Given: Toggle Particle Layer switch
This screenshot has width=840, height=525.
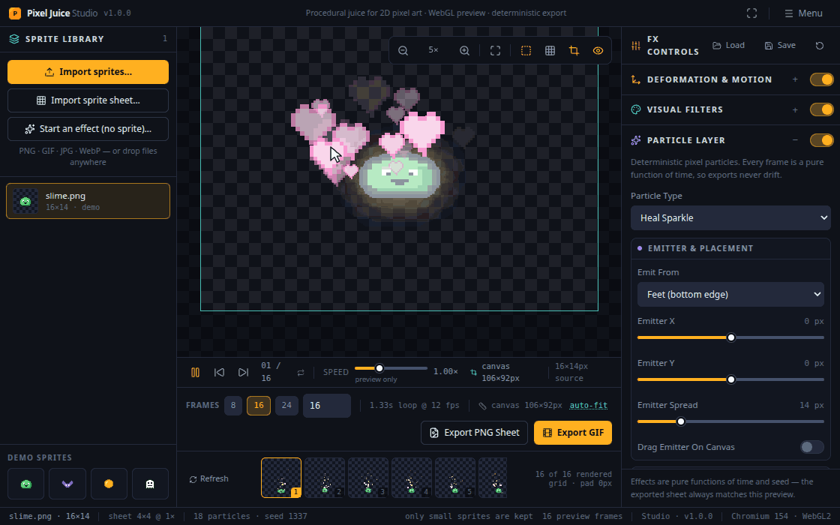Looking at the screenshot, I should point(821,140).
